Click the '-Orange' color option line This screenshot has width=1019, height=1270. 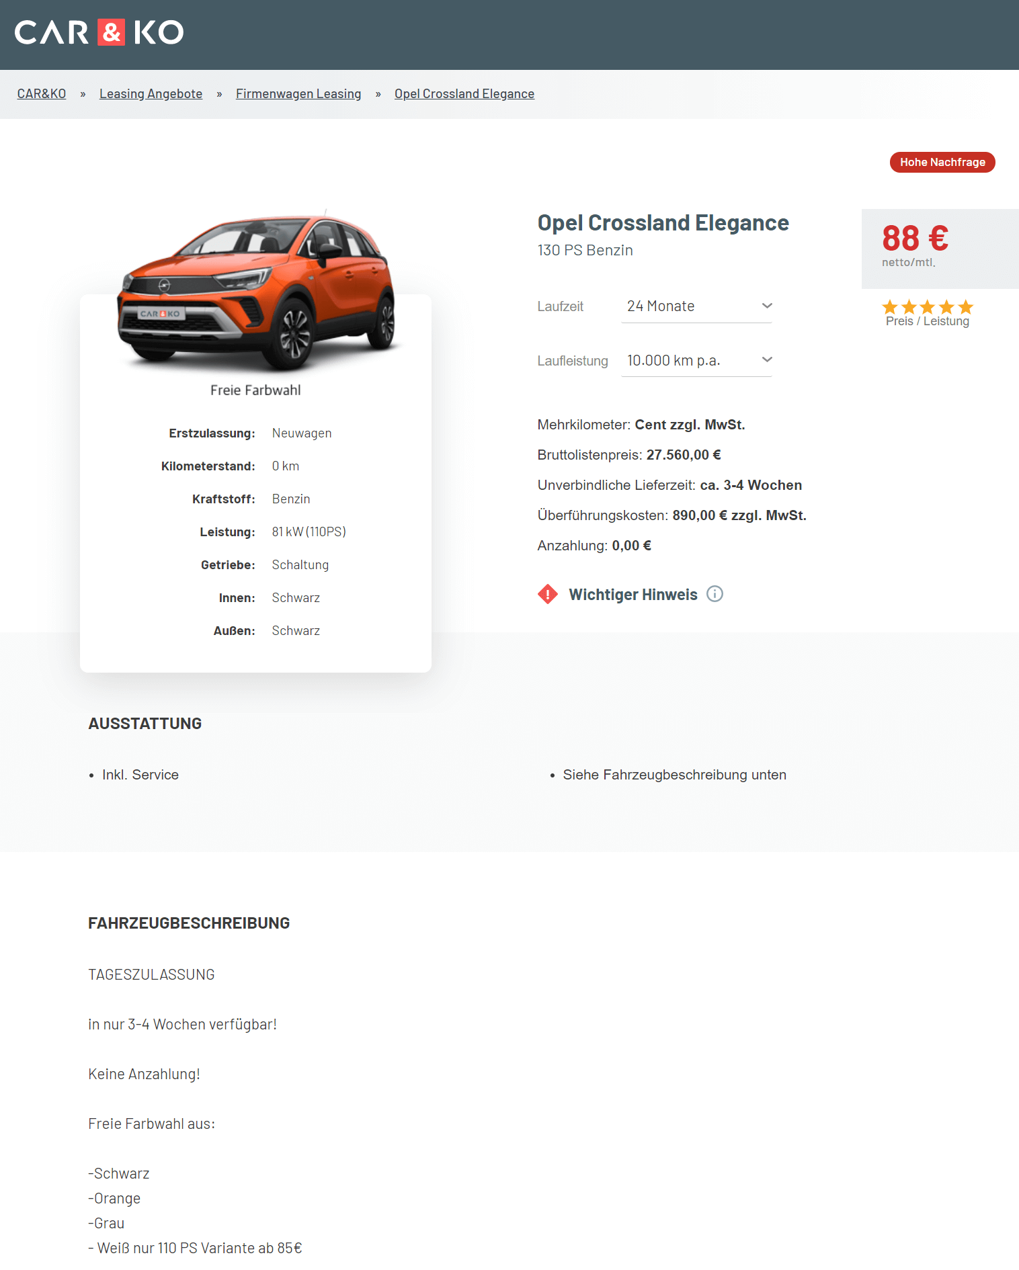click(114, 1199)
